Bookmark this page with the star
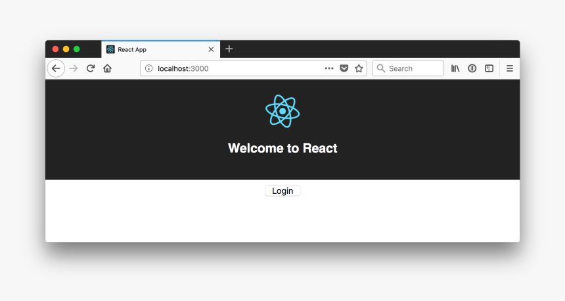 (359, 68)
